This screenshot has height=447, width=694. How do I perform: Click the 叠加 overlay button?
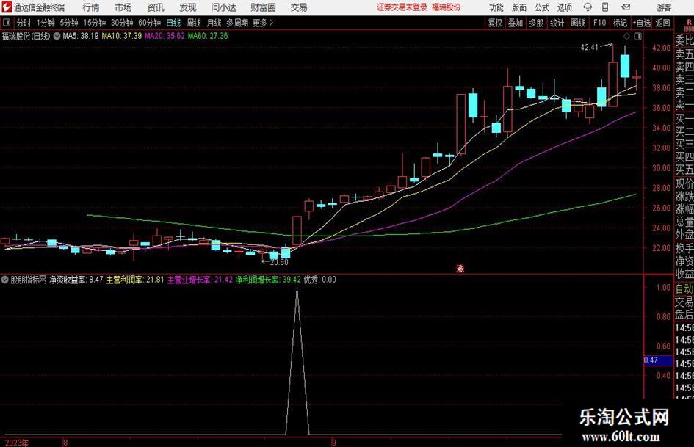click(x=516, y=23)
